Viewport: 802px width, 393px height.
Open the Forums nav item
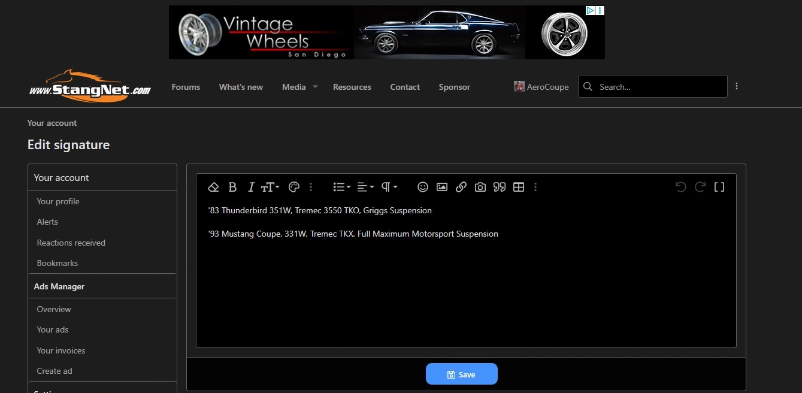click(186, 87)
